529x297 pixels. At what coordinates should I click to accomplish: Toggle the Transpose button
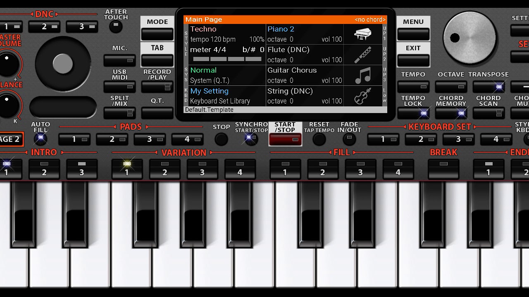[x=488, y=87]
